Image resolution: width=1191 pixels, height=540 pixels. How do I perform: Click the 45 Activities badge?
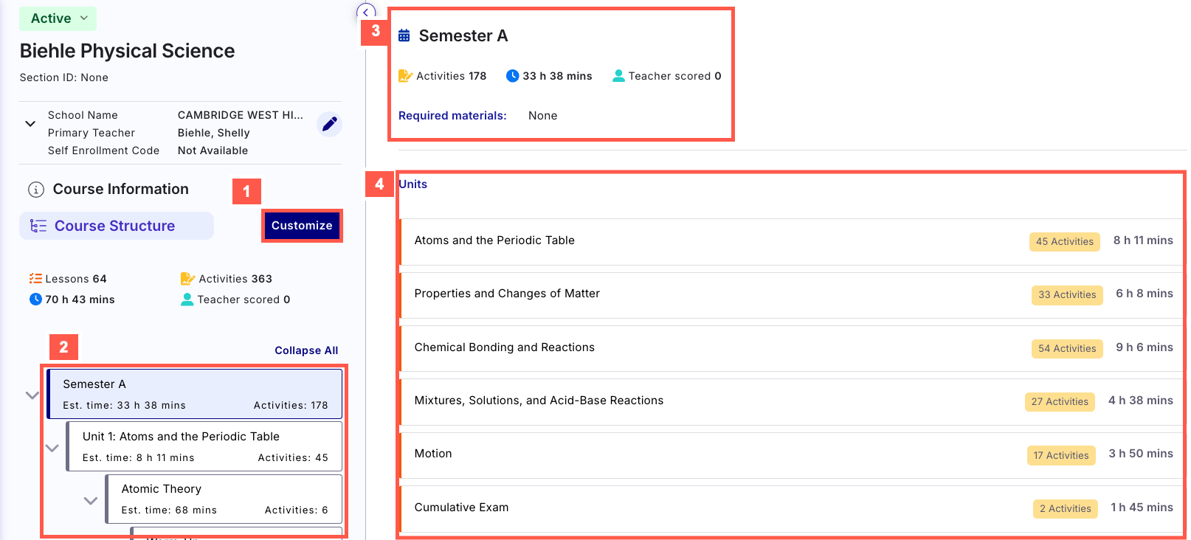click(1065, 241)
